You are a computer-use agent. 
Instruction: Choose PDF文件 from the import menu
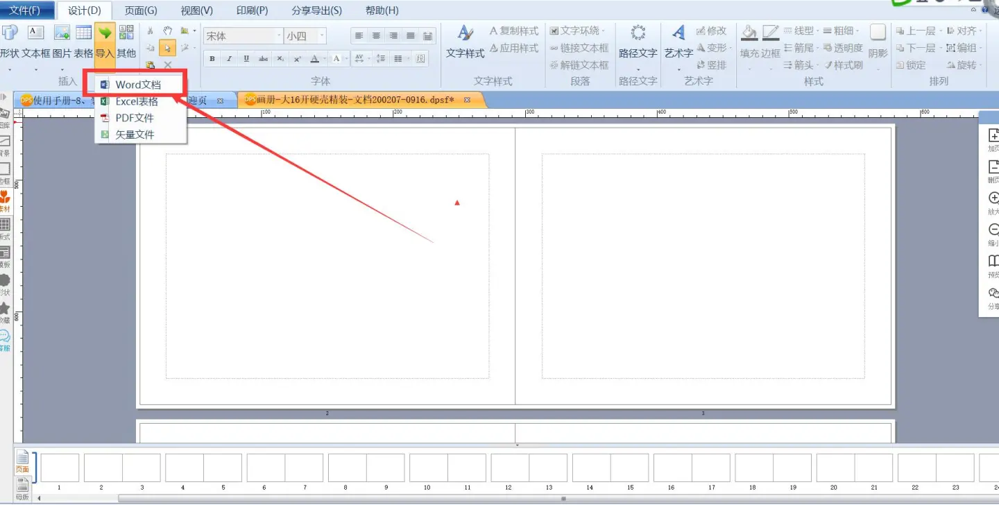tap(141, 118)
